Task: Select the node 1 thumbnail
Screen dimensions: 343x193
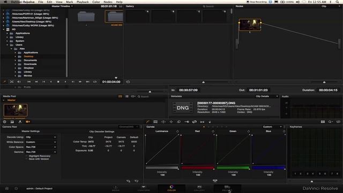Action: point(250,25)
